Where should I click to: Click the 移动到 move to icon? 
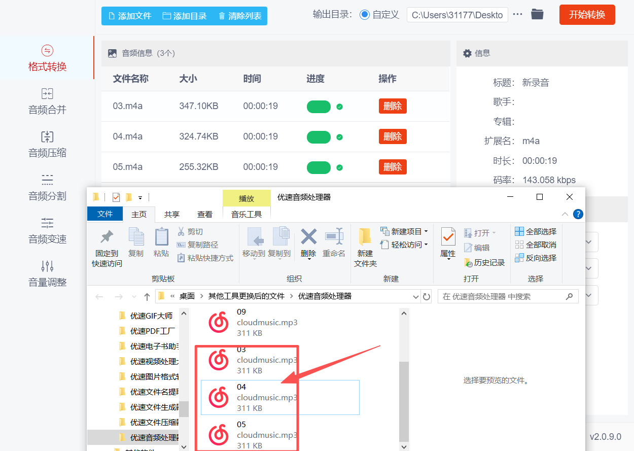tap(256, 236)
